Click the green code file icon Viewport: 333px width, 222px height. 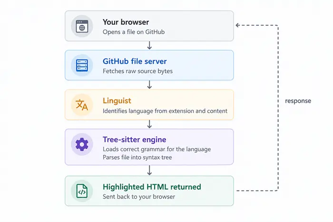tap(82, 191)
